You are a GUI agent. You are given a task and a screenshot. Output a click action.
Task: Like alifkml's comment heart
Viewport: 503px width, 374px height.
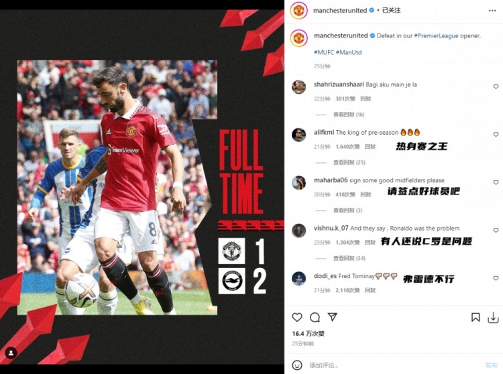pos(496,134)
